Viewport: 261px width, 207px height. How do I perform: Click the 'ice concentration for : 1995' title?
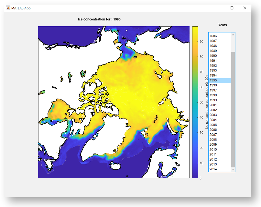coord(99,19)
